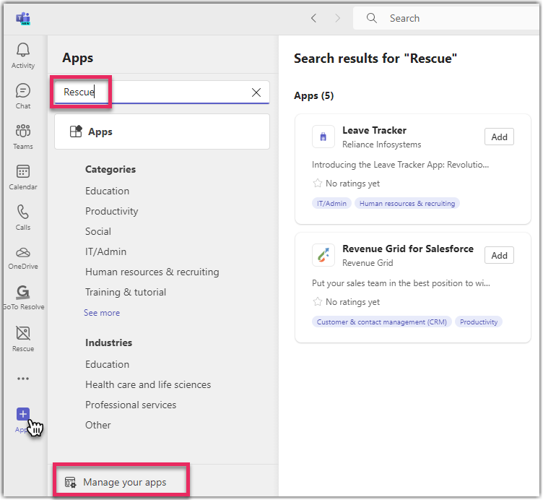Click the Leave Tracker description text
Screen dimensions: 543x500
click(400, 165)
